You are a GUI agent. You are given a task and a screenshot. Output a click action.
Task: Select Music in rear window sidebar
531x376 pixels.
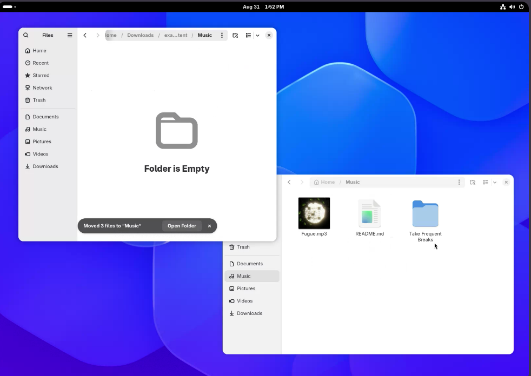click(x=252, y=276)
